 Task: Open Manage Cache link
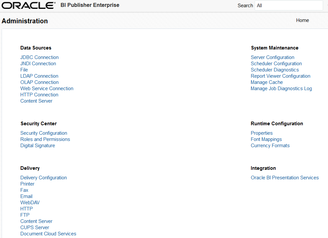pyautogui.click(x=267, y=82)
